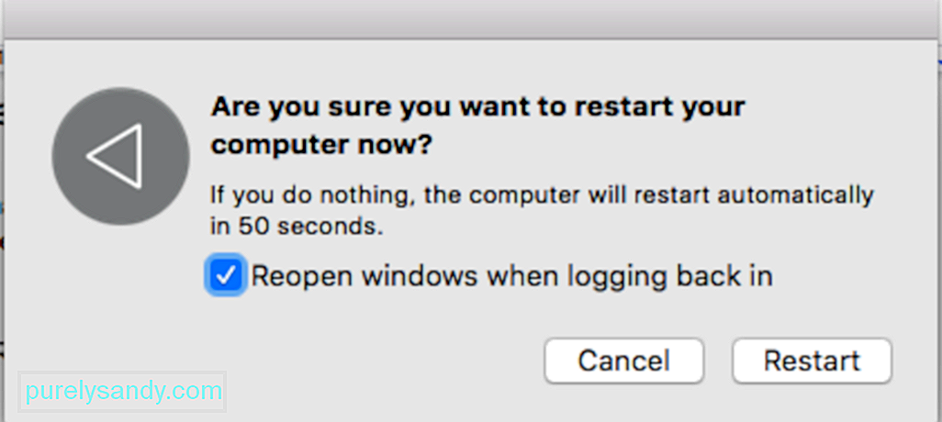The height and width of the screenshot is (422, 942).
Task: Toggle the window reopening option off
Action: (x=225, y=276)
